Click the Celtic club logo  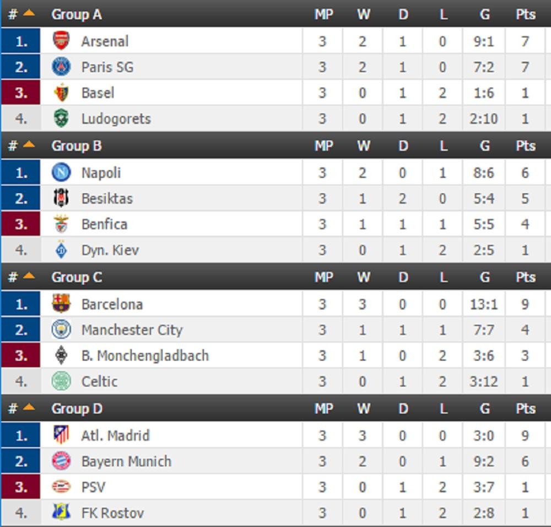coord(61,381)
